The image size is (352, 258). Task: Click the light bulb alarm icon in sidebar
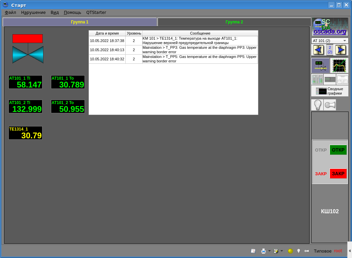coord(317,105)
